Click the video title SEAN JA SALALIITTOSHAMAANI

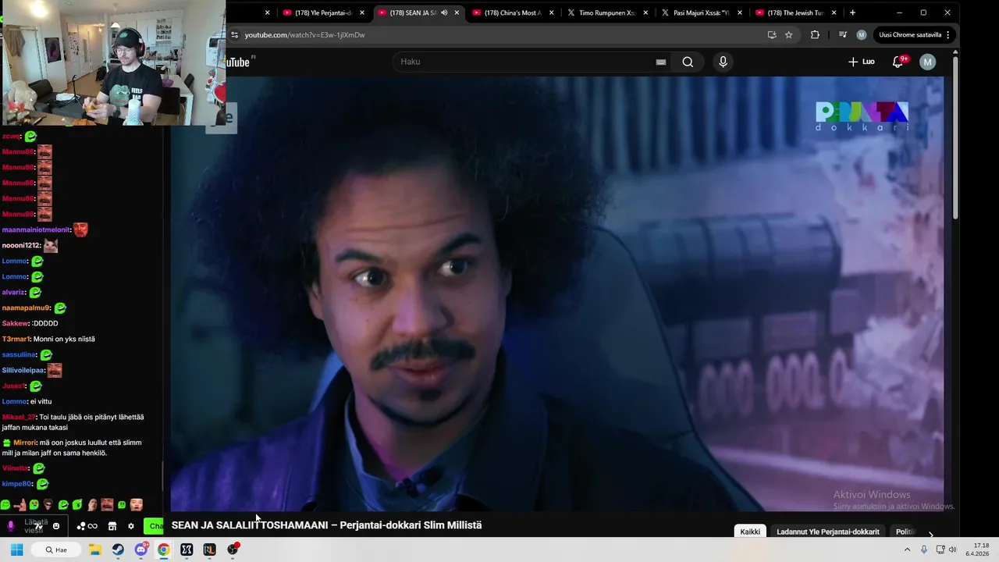point(326,525)
